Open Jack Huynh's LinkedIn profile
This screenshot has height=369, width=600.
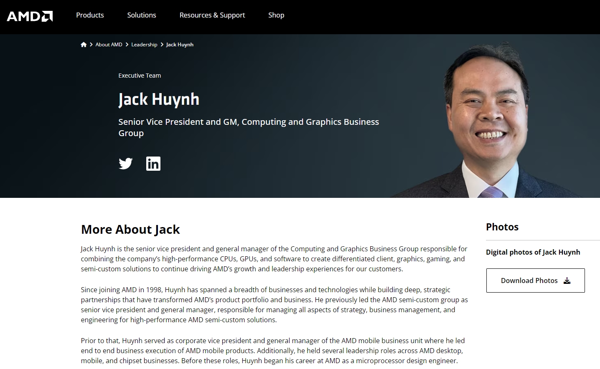click(x=153, y=164)
